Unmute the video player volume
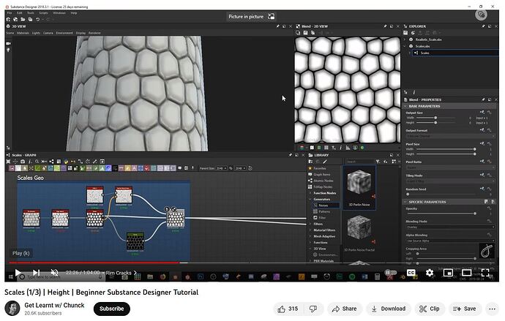Screen dimensions: 505x321 (x=54, y=273)
